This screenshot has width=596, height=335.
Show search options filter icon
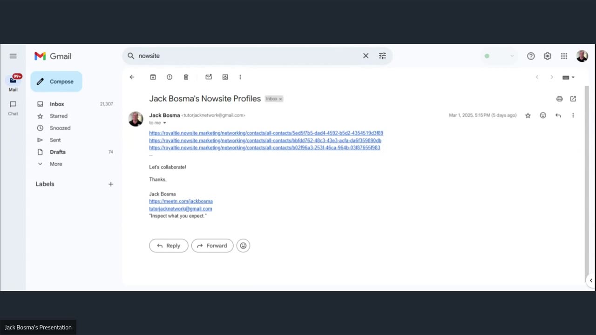tap(382, 56)
